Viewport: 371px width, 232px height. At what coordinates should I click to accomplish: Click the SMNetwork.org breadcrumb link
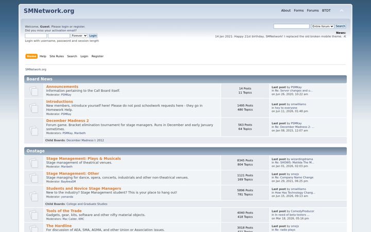pos(36,70)
